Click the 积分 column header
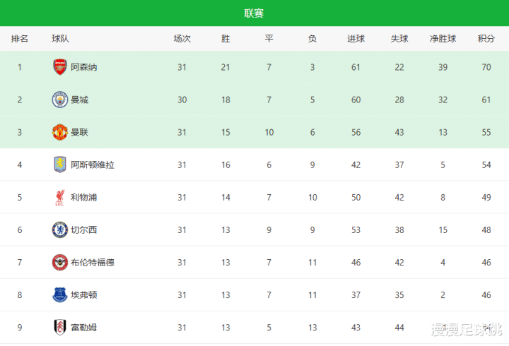Image resolution: width=509 pixels, height=346 pixels. 486,39
